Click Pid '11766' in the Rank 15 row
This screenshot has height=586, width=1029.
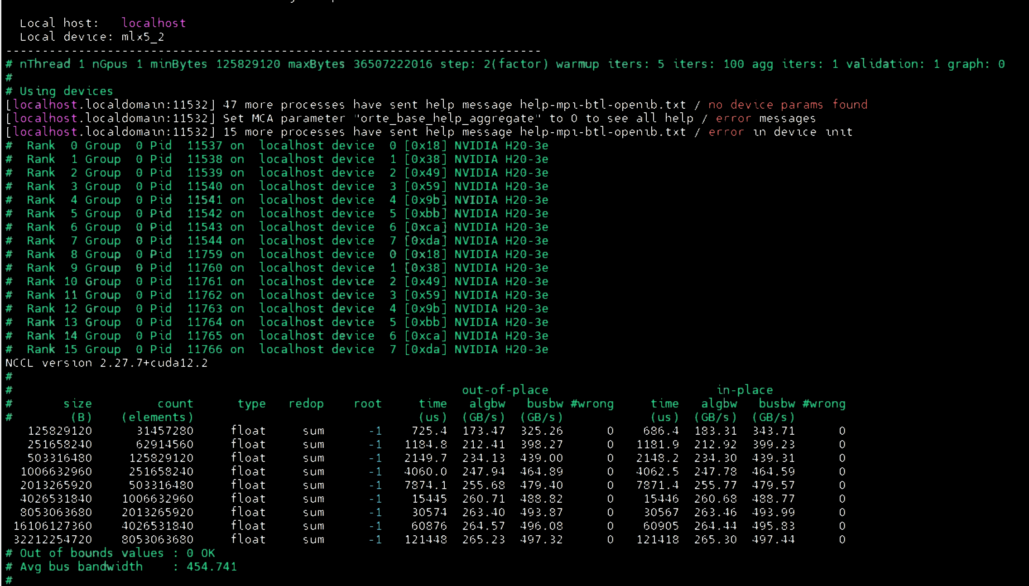[x=205, y=349]
